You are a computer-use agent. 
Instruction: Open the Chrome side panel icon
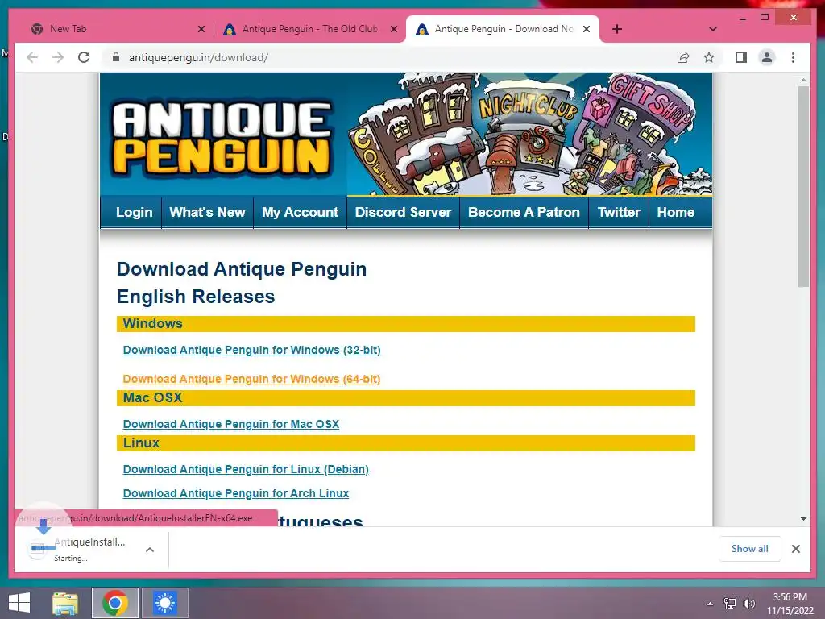[741, 57]
